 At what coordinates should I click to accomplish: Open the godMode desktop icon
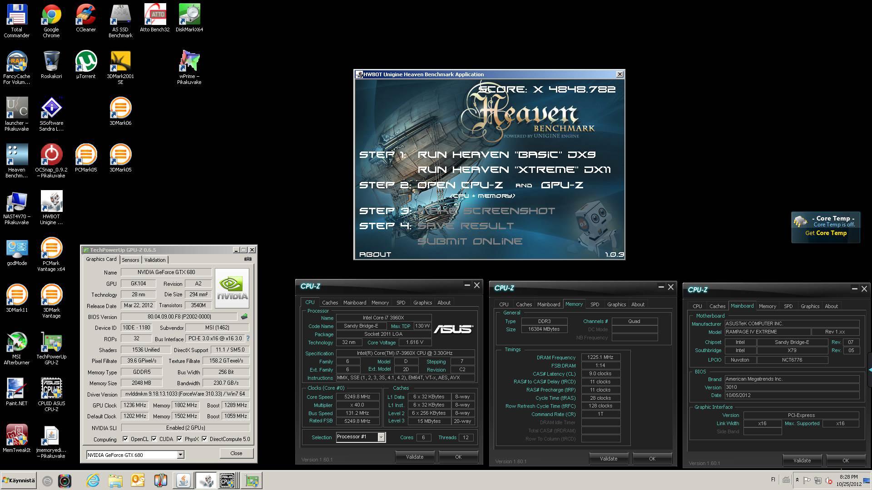coord(17,252)
